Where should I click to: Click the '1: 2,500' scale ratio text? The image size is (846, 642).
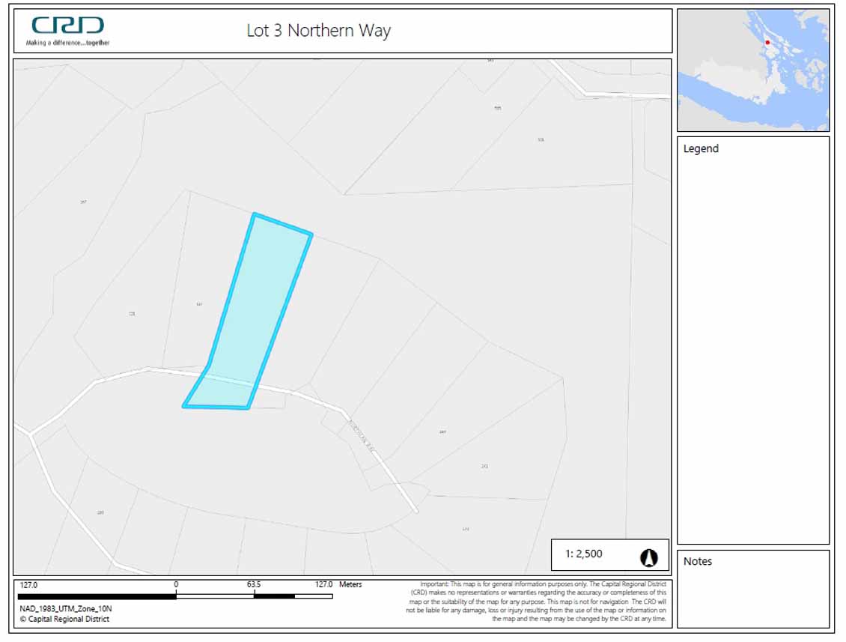tap(583, 554)
